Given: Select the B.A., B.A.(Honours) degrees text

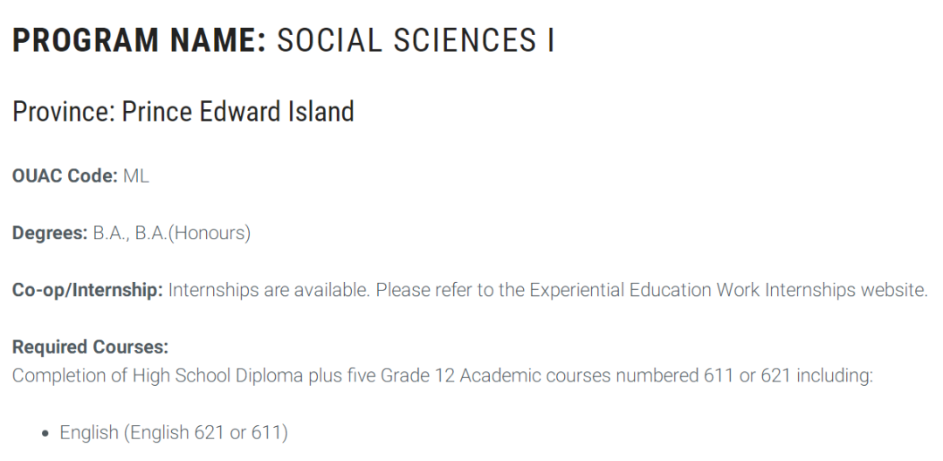Looking at the screenshot, I should pyautogui.click(x=172, y=232).
